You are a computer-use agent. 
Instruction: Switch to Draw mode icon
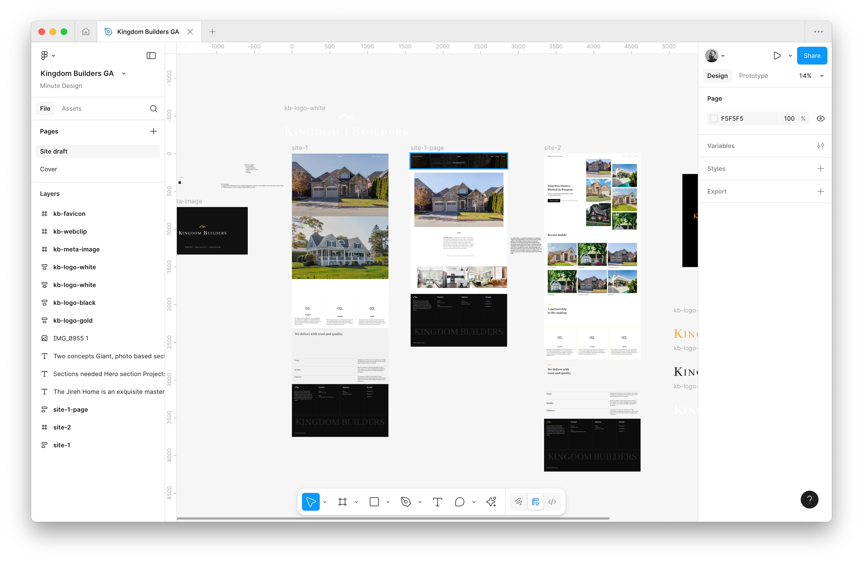[x=519, y=502]
